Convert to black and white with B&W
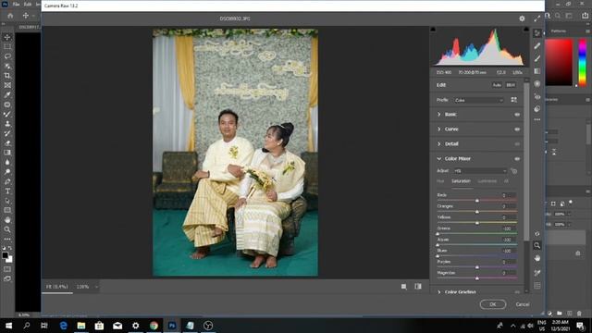 click(x=511, y=85)
